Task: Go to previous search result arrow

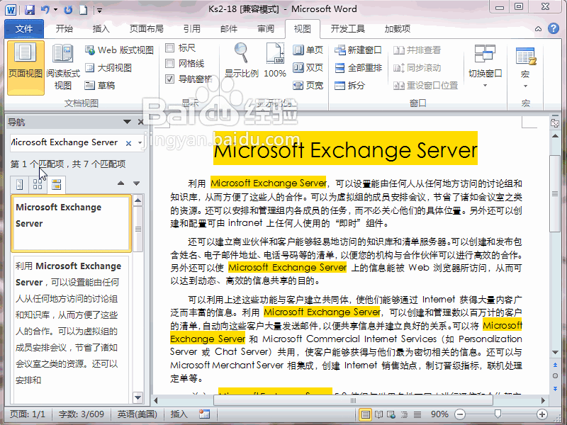Action: pyautogui.click(x=120, y=183)
